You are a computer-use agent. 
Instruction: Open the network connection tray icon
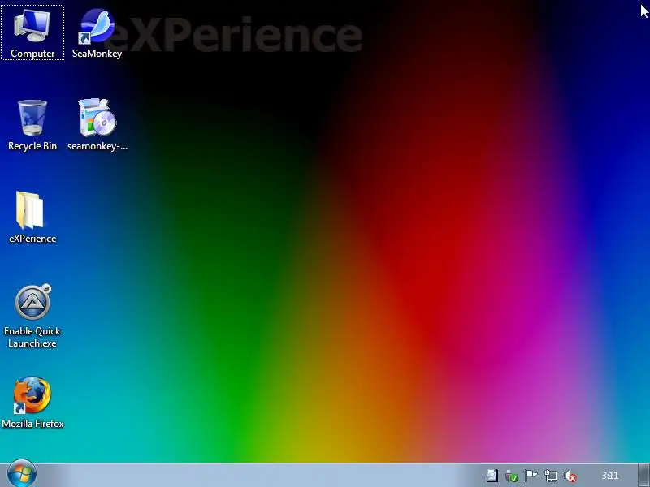point(551,476)
